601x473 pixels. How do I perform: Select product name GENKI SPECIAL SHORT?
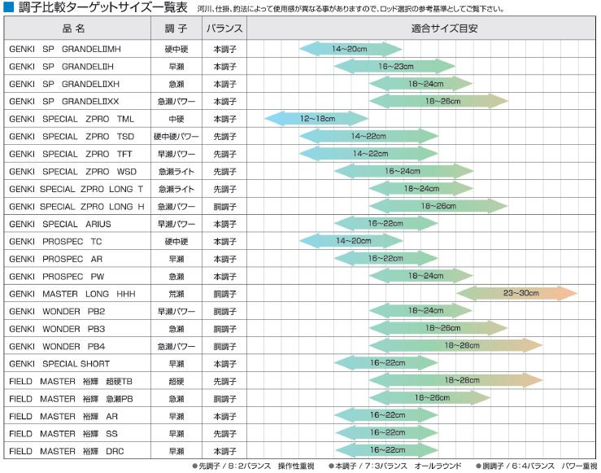tap(59, 364)
